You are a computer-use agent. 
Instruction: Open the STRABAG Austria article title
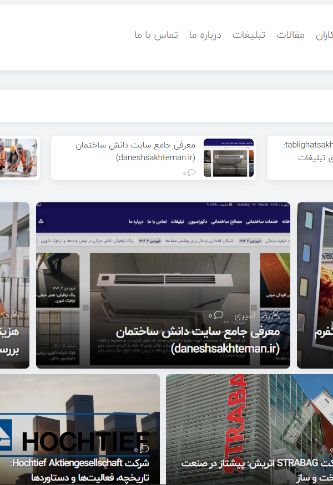pyautogui.click(x=250, y=469)
